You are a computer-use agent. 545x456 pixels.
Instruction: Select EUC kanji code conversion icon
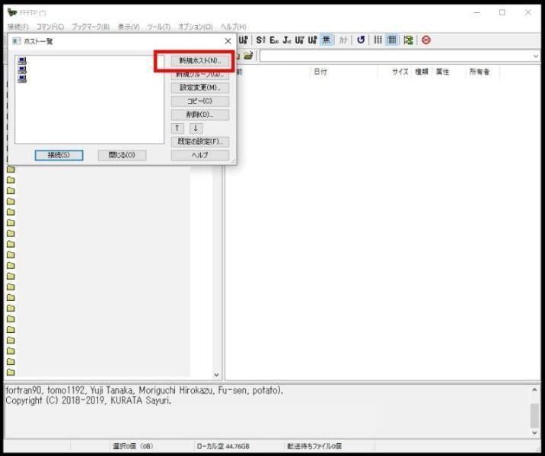coord(274,40)
